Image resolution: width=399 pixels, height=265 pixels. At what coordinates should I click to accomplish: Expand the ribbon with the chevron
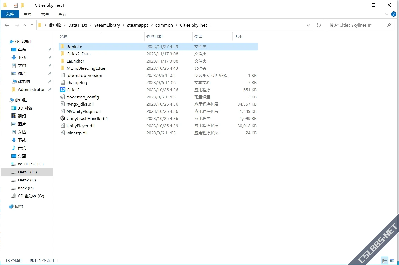387,14
